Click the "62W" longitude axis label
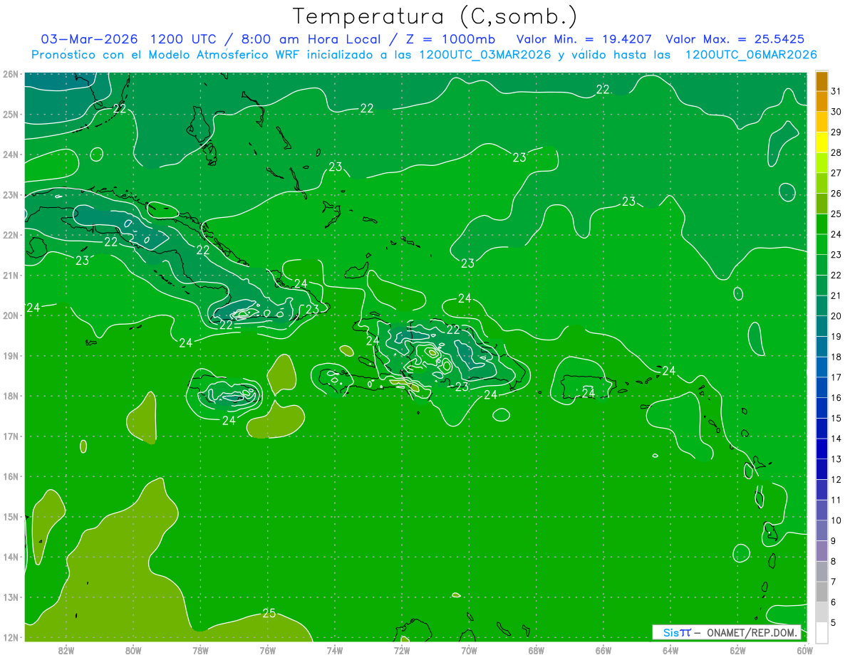This screenshot has height=660, width=855. click(x=738, y=649)
